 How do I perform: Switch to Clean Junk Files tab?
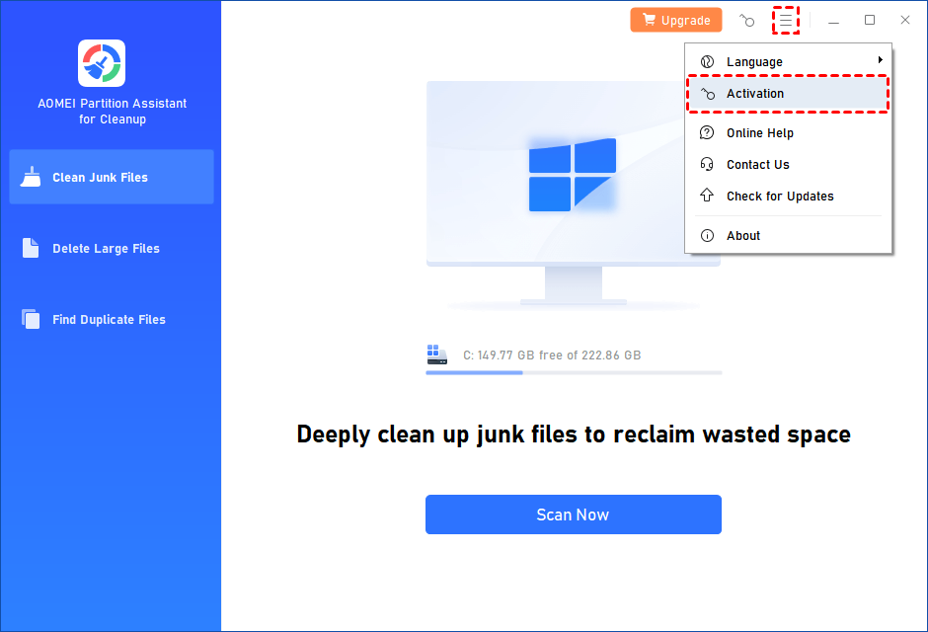click(112, 177)
